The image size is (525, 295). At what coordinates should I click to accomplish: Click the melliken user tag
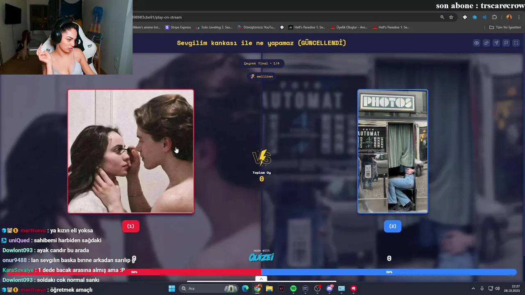tap(262, 76)
